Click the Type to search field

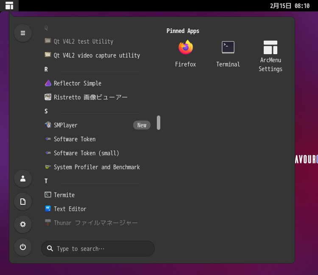(x=98, y=248)
